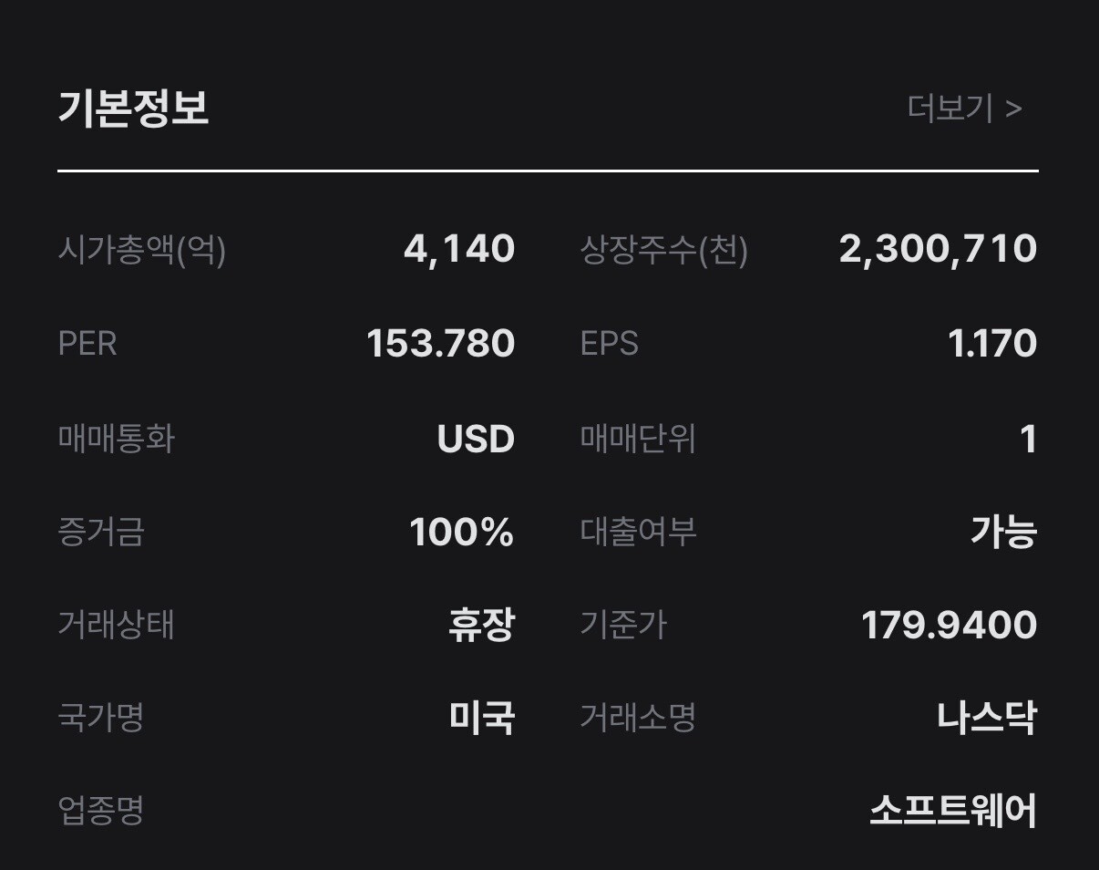This screenshot has height=870, width=1099.
Task: Open the 더보기 link
Action: pos(964,109)
